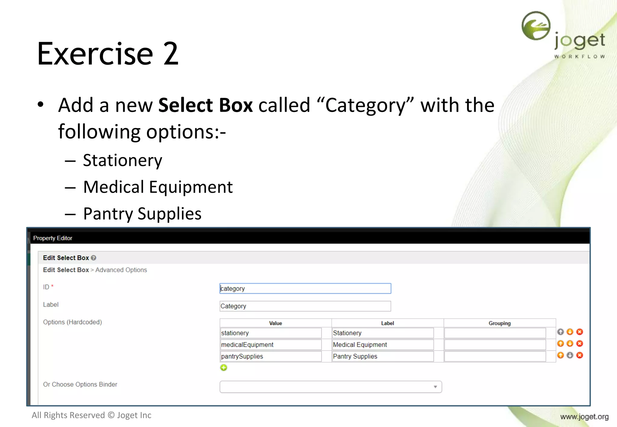Focus the ID field containing category
Screen dimensions: 617x427
pos(305,288)
